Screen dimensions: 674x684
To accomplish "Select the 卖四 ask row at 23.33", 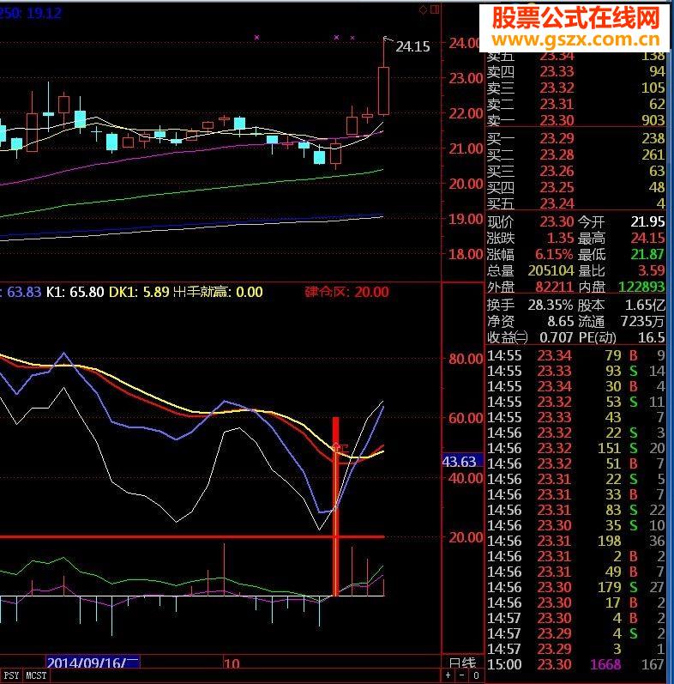I will coord(576,71).
